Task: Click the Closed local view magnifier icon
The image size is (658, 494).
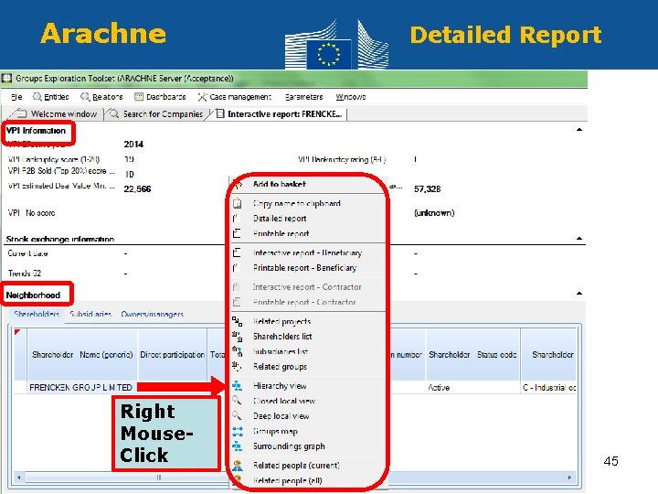Action: [x=237, y=401]
